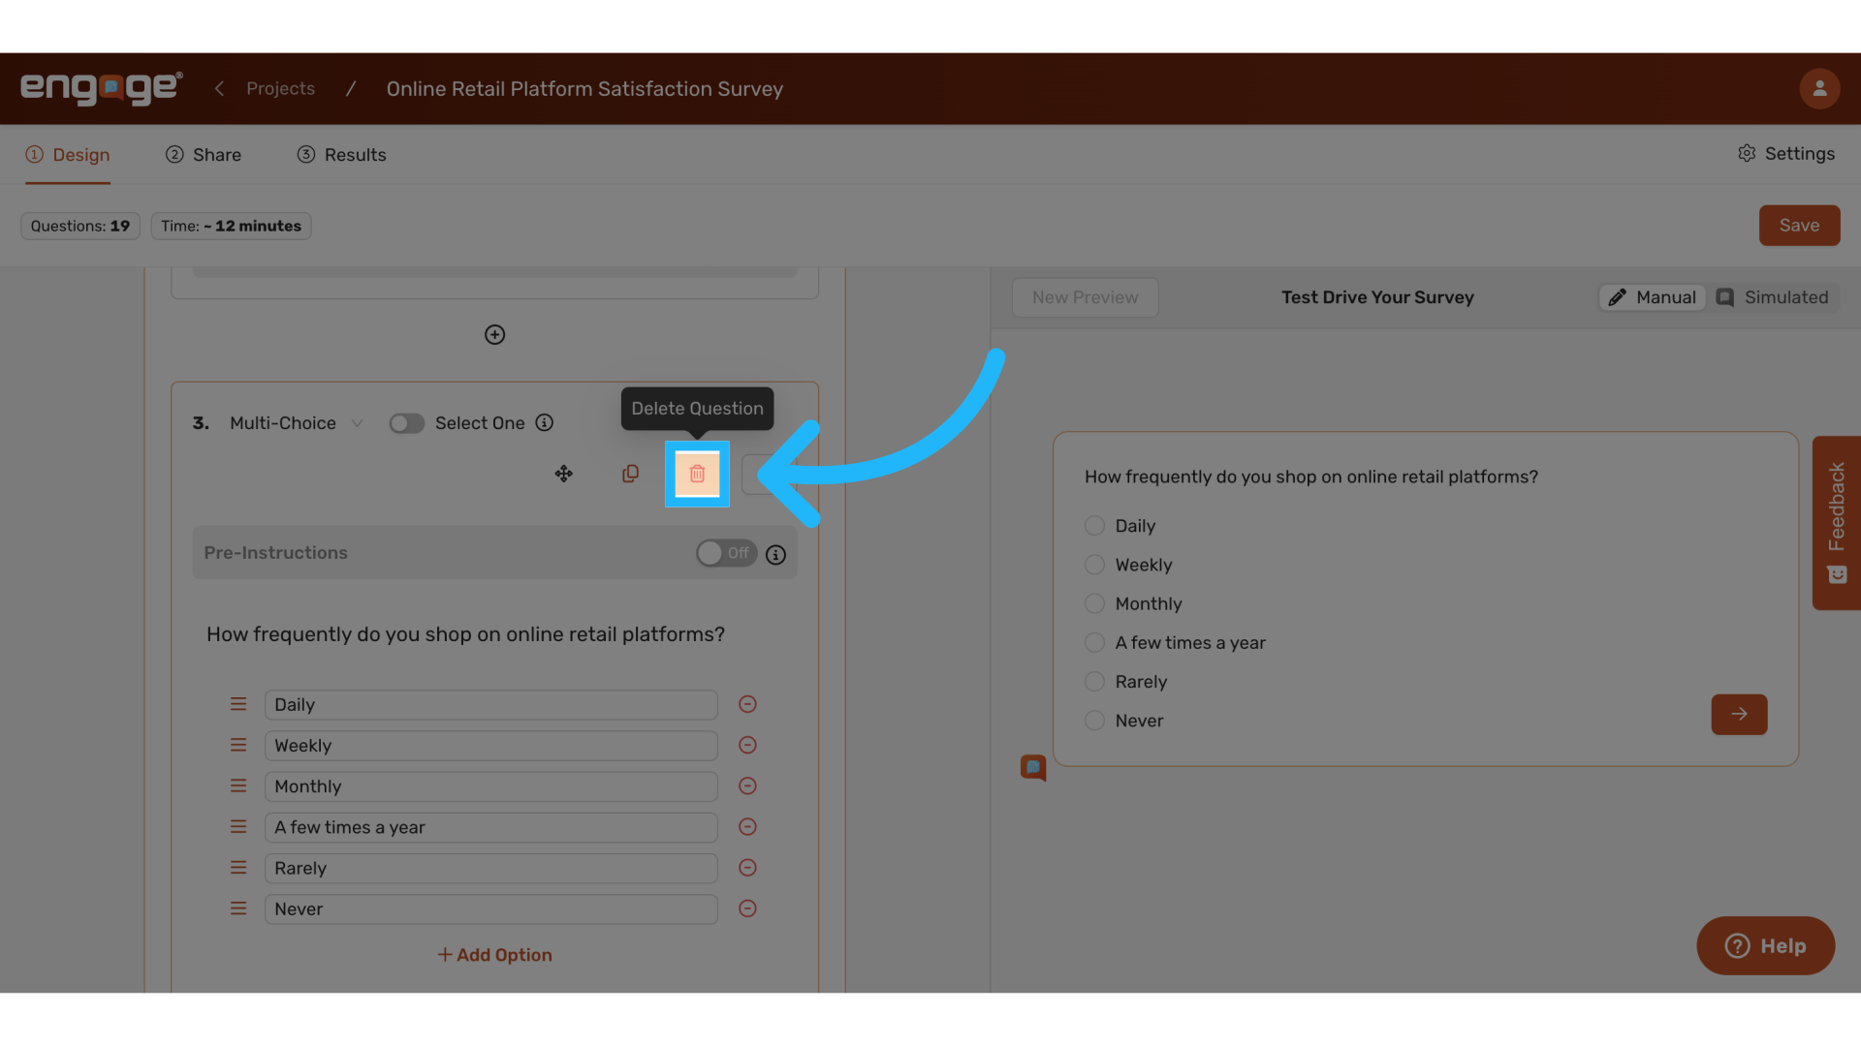1861x1046 pixels.
Task: Click the Engage logo
Action: [x=102, y=88]
